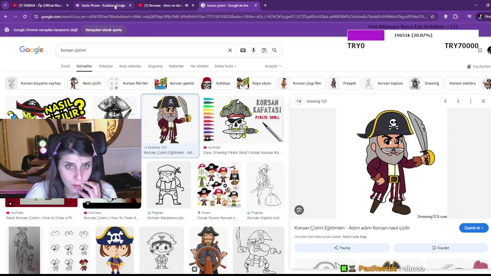The height and width of the screenshot is (276, 491).
Task: Show the previous image in preview panel
Action: coord(445,101)
